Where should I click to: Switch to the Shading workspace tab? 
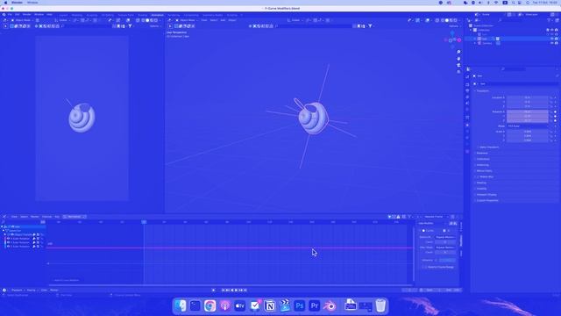click(x=143, y=15)
